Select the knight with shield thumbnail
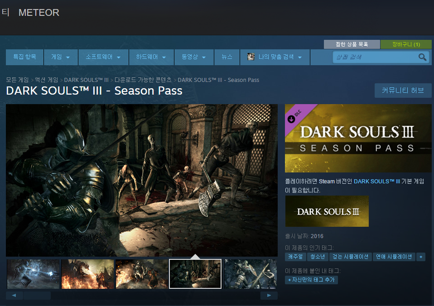Screen dimensions: 434x306 pyautogui.click(x=251, y=274)
